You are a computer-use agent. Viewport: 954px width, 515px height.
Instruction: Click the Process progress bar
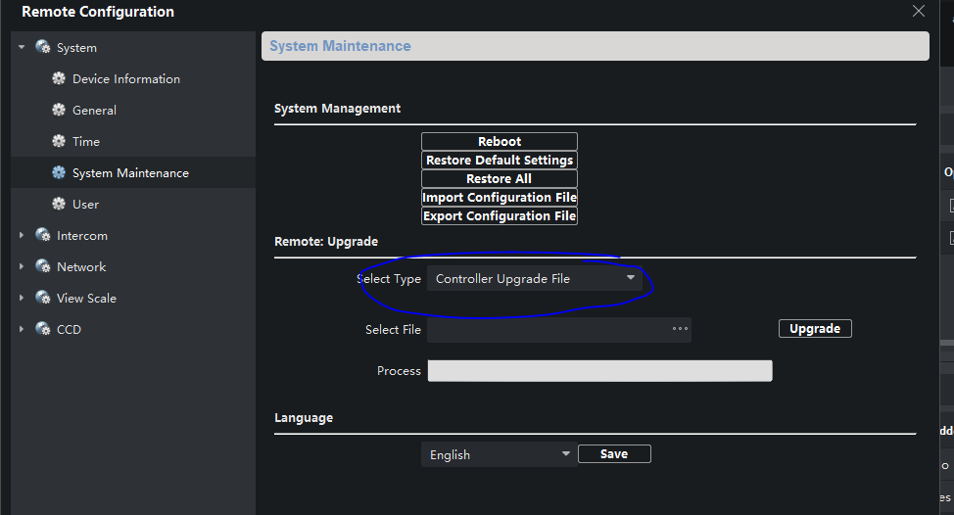[x=599, y=371]
